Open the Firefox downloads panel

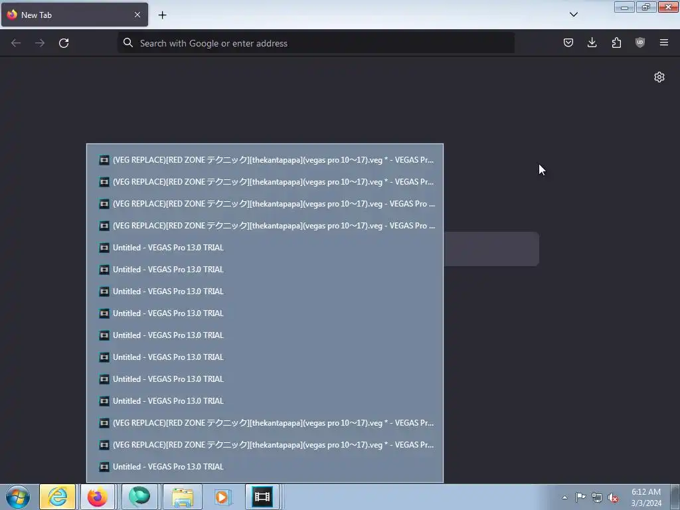click(592, 42)
